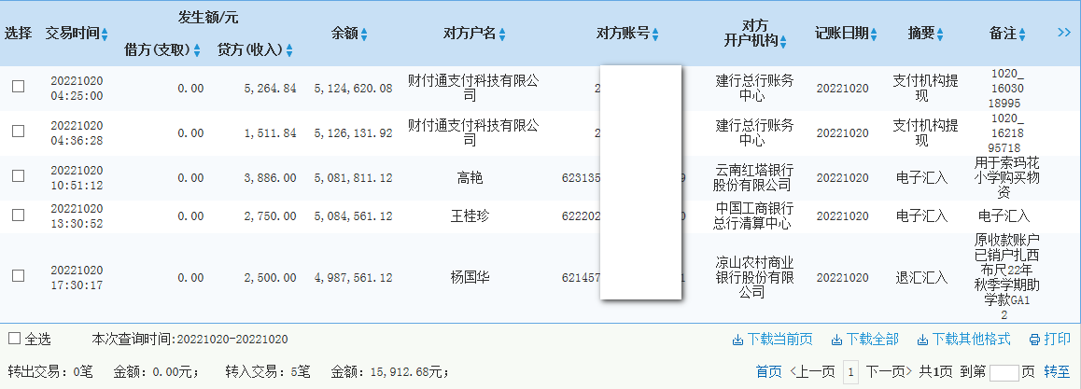Screen dimensions: 1081x389
Task: Sort by 借方(支取) column arrows
Action: pos(196,50)
